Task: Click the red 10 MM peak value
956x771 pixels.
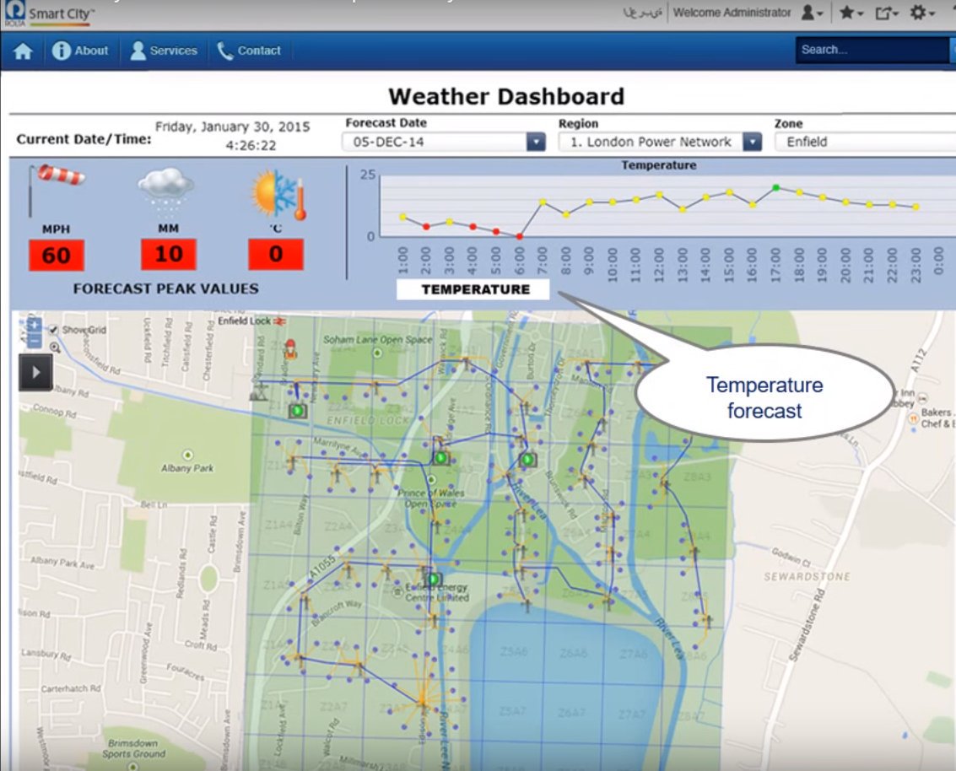Action: (168, 254)
